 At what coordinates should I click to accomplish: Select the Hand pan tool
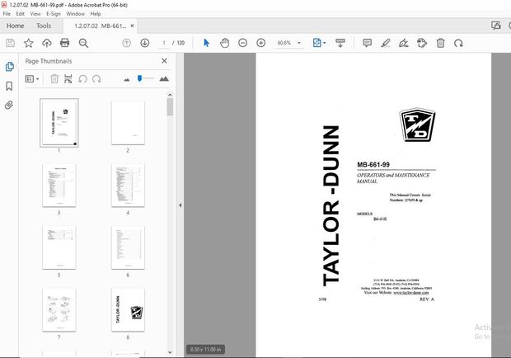coord(224,43)
